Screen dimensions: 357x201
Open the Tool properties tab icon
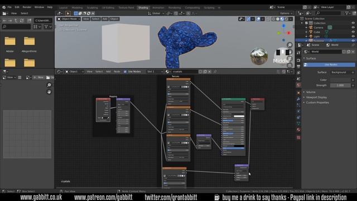click(298, 52)
